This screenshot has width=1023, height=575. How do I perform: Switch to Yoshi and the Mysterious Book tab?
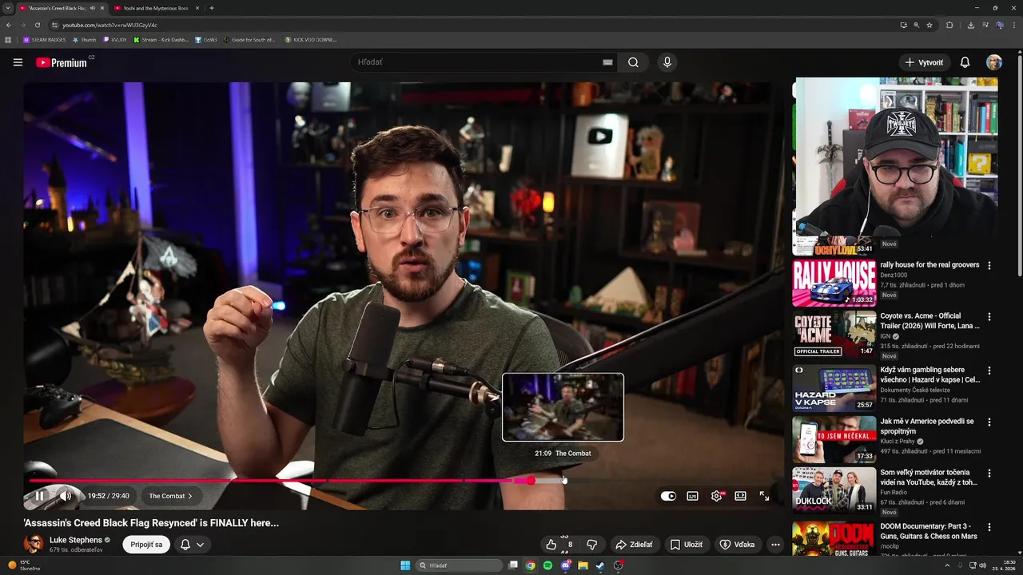pyautogui.click(x=155, y=8)
